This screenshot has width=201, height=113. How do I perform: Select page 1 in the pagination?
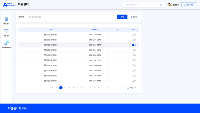point(61,88)
